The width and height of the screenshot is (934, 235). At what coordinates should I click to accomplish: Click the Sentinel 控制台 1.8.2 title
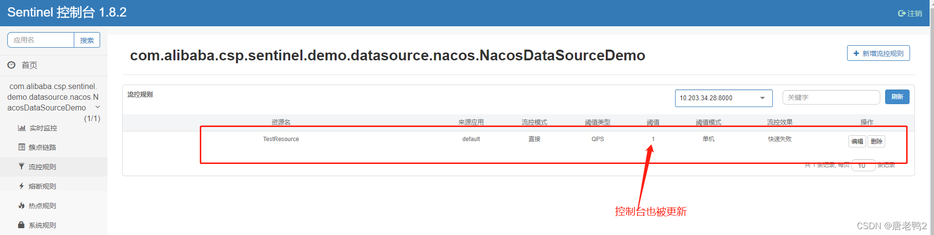pos(67,12)
